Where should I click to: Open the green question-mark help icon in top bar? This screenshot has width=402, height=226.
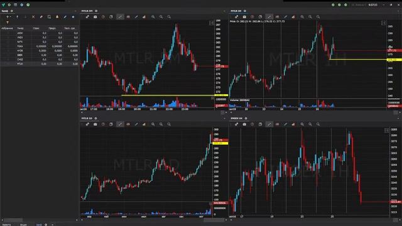point(28,4)
